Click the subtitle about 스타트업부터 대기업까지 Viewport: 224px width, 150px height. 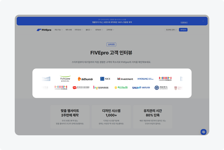point(111,62)
